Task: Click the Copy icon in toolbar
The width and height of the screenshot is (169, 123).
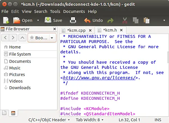Action: 136,20
